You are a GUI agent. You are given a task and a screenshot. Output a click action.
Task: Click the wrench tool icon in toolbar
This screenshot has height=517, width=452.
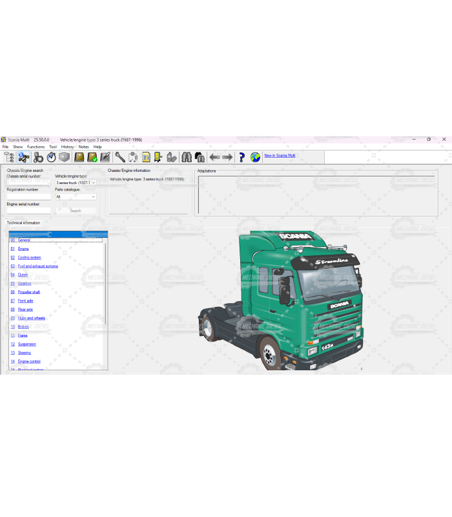120,157
